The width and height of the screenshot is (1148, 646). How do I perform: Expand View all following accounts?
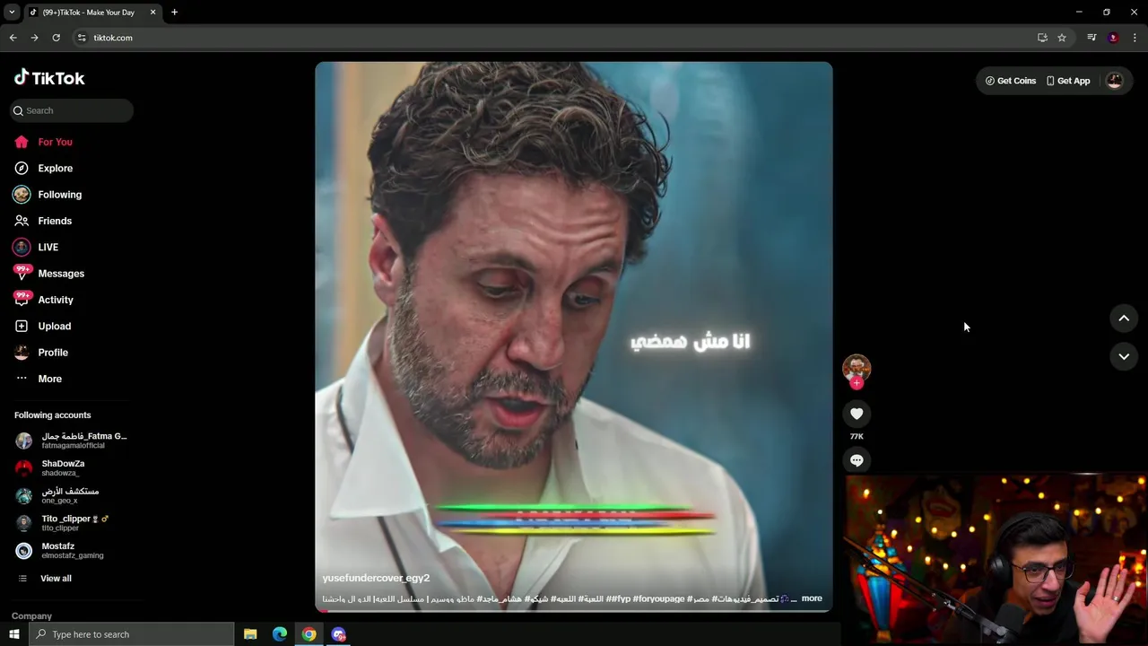pos(55,579)
